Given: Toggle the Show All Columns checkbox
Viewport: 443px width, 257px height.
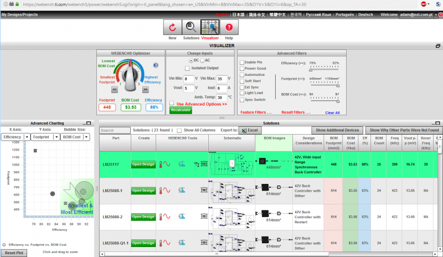Looking at the screenshot, I should point(179,130).
